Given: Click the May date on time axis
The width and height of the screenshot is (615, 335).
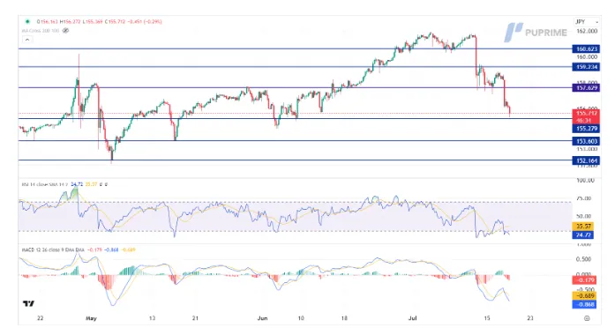Looking at the screenshot, I should (x=91, y=318).
